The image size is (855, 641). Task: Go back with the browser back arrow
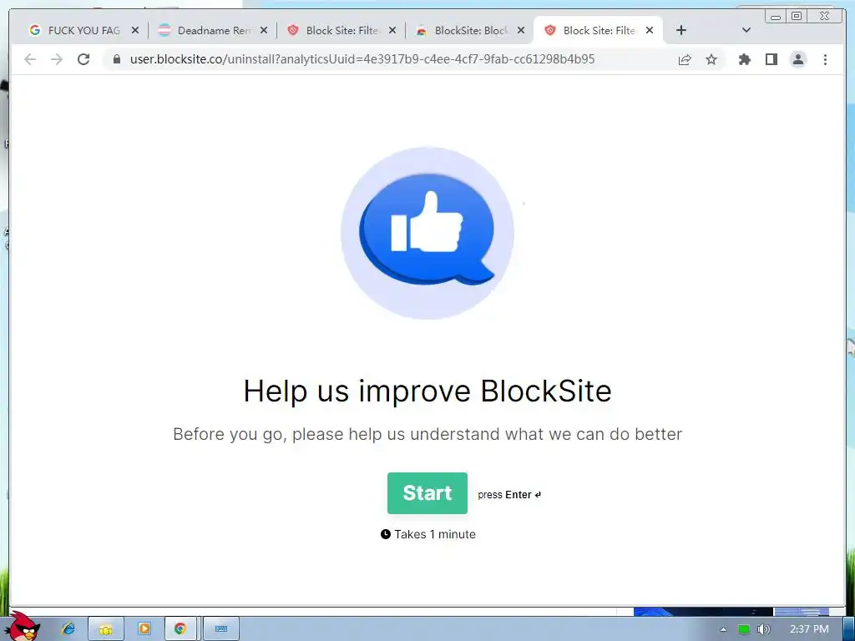tap(30, 59)
